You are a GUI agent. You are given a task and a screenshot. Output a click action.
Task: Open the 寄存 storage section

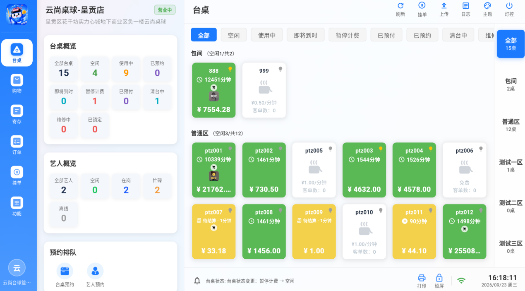tap(17, 114)
